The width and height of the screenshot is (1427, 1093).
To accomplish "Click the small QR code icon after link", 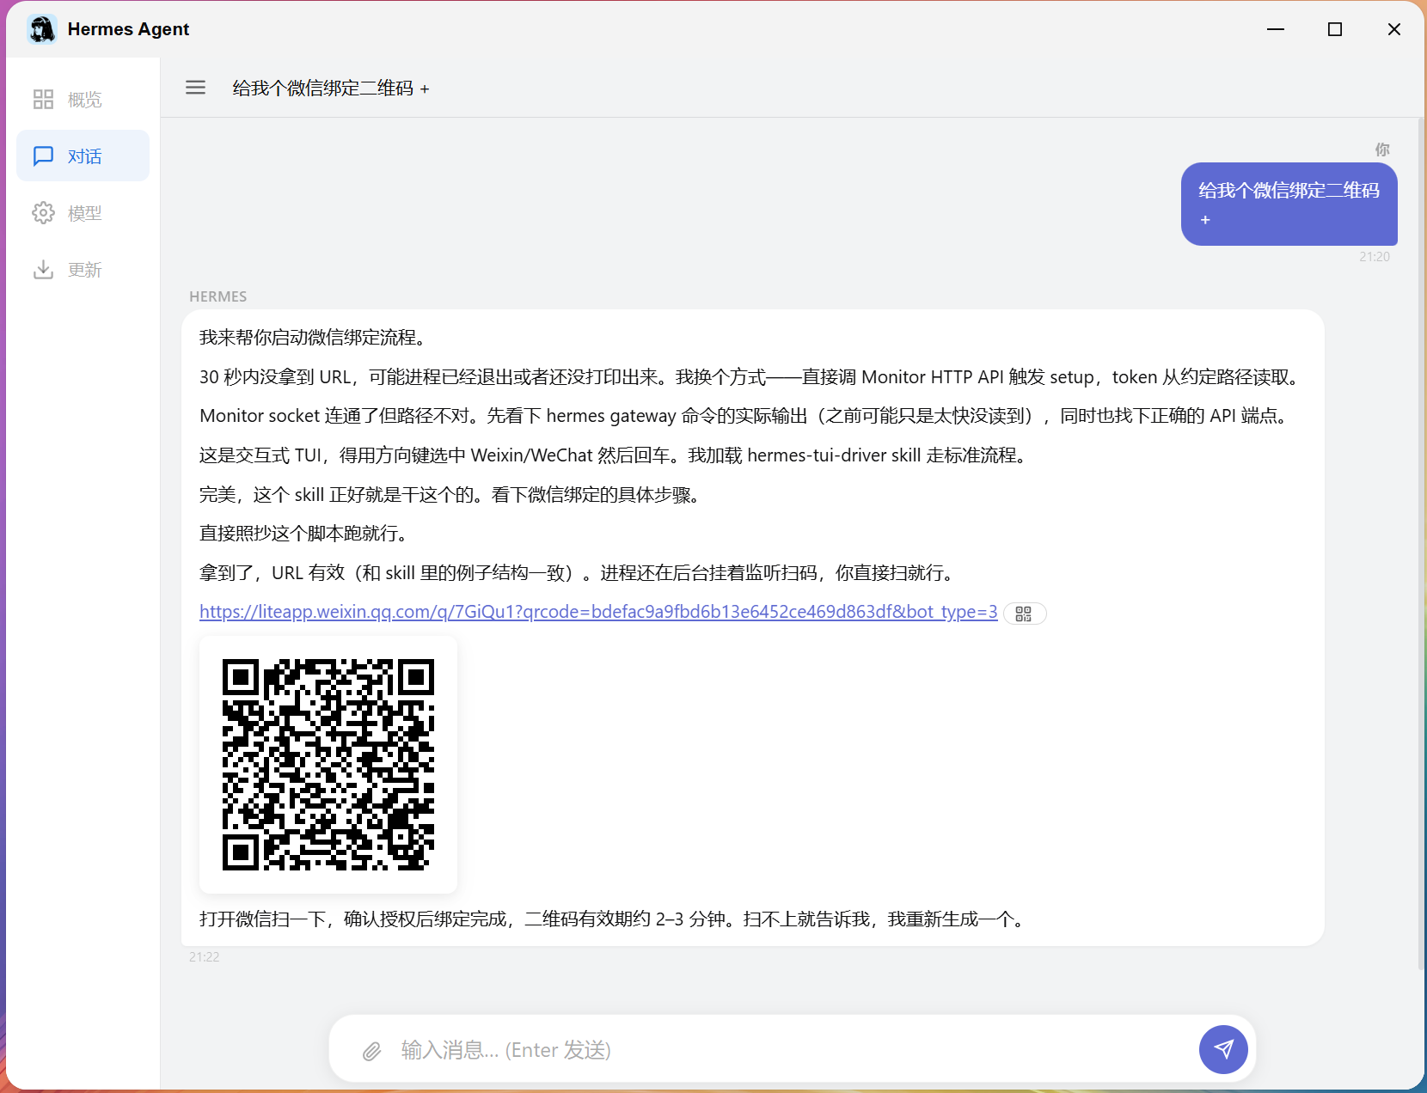I will pyautogui.click(x=1024, y=614).
